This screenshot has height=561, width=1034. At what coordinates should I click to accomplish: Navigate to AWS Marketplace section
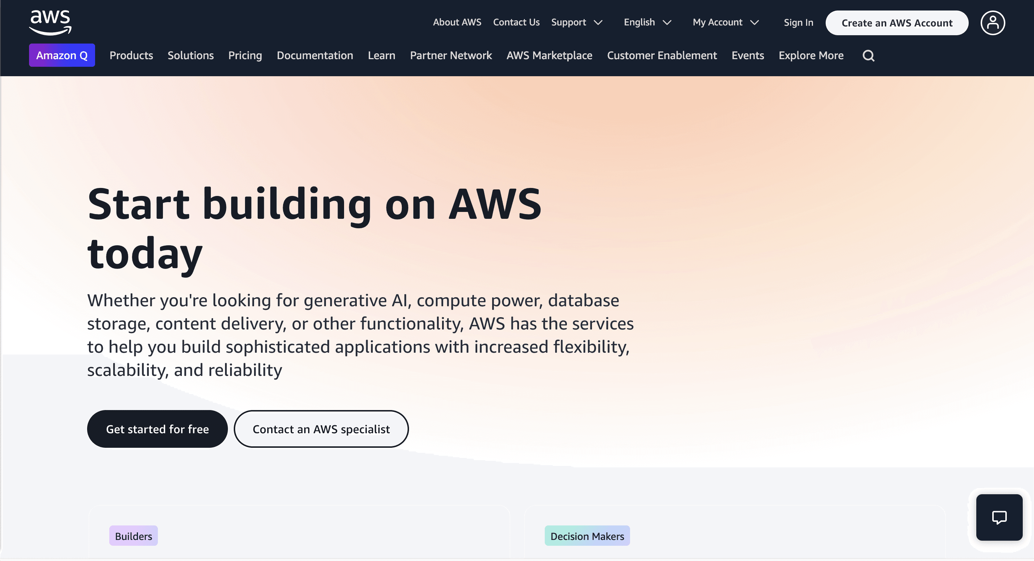coord(549,54)
